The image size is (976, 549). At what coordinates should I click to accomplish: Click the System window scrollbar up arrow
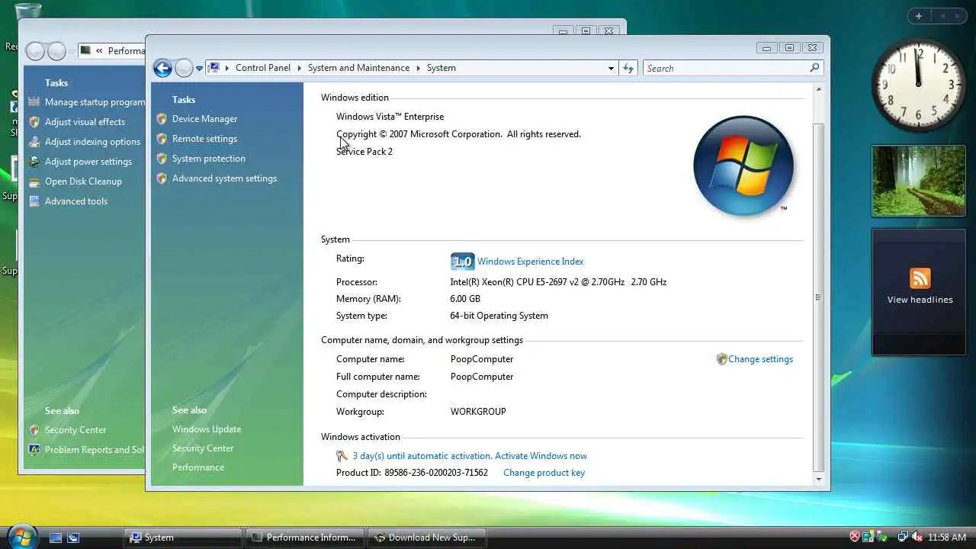(x=818, y=89)
